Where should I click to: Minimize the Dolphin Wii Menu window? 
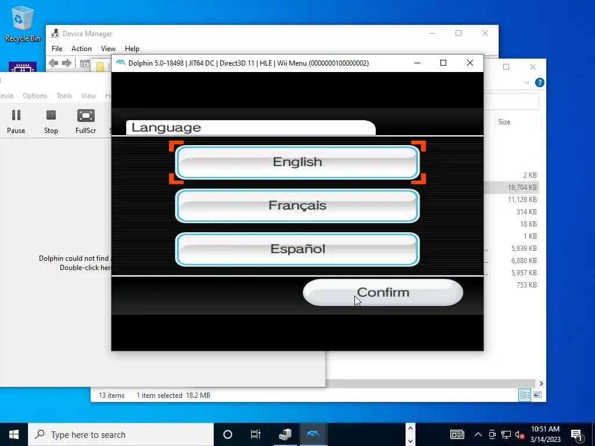click(417, 63)
